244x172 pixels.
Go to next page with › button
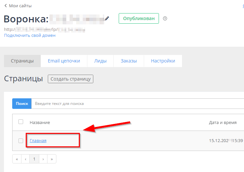click(x=43, y=159)
